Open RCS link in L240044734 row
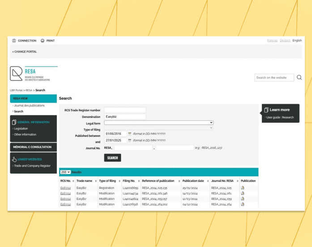312x247 pixels. click(65, 193)
